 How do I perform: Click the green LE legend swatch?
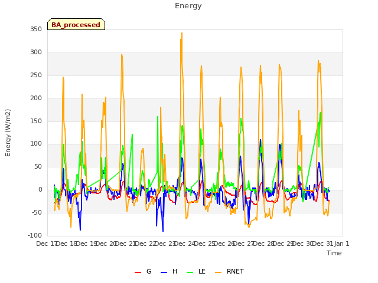point(190,272)
